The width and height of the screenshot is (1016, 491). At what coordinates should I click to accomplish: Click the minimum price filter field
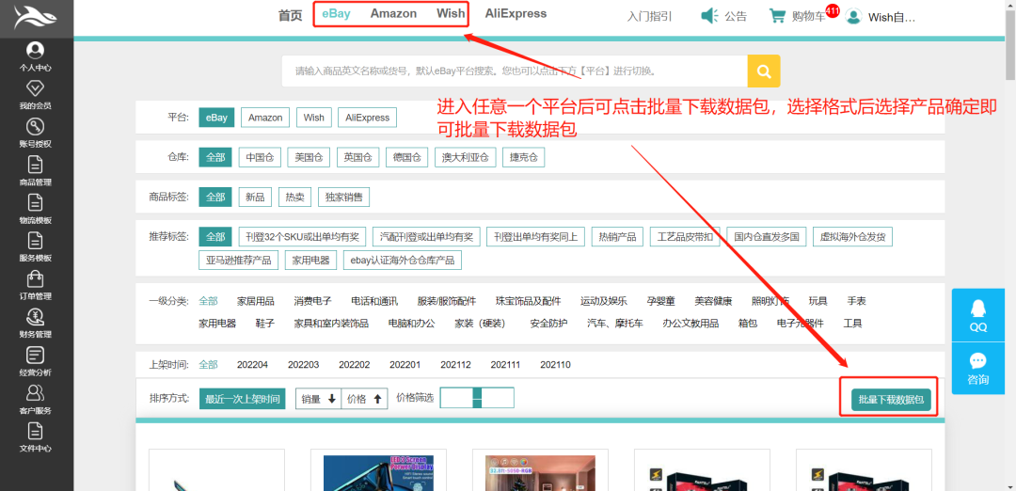[x=456, y=398]
